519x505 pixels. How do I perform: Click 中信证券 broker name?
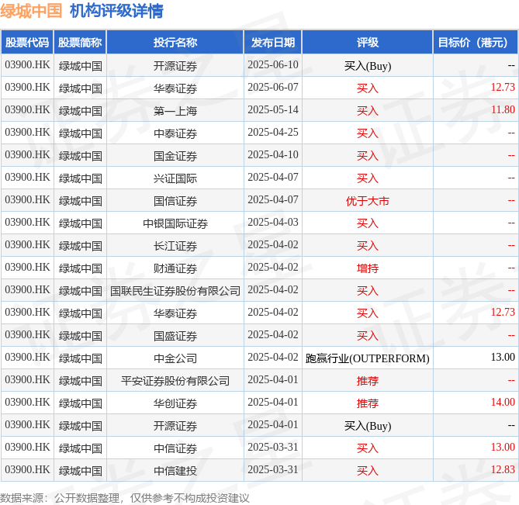pos(175,448)
